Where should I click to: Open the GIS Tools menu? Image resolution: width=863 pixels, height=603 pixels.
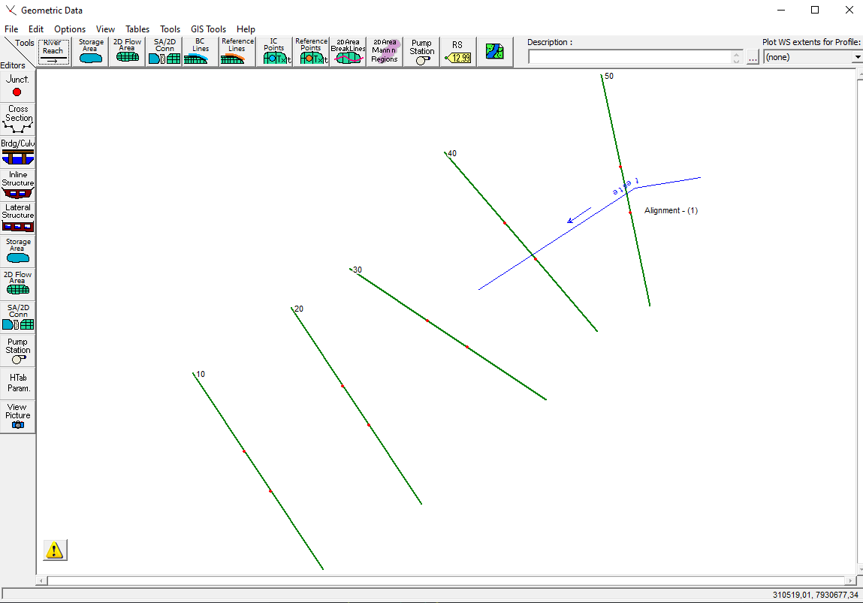[x=208, y=29]
